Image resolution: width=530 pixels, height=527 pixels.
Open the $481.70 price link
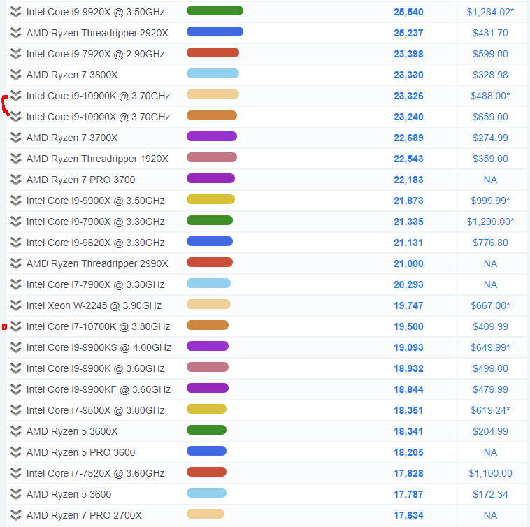(x=490, y=33)
